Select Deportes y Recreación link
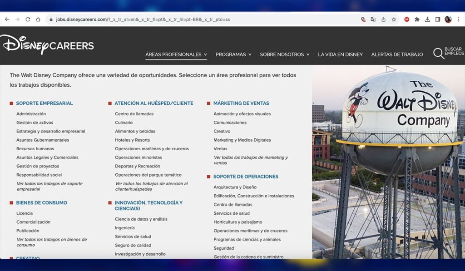 pyautogui.click(x=138, y=166)
